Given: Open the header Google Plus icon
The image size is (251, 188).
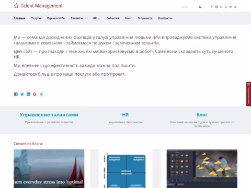Looking at the screenshot, I should [x=216, y=7].
